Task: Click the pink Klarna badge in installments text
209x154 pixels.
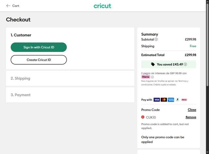Action: [x=146, y=77]
